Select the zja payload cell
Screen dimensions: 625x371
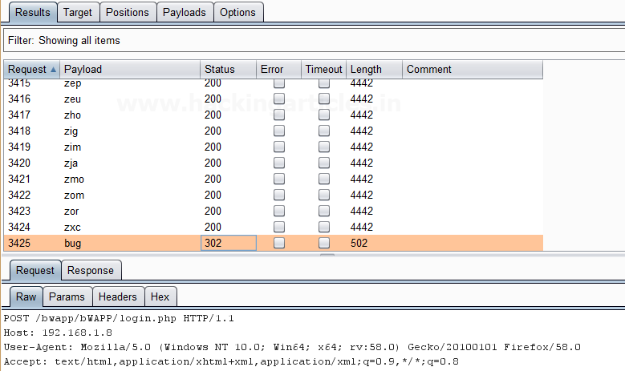(71, 163)
